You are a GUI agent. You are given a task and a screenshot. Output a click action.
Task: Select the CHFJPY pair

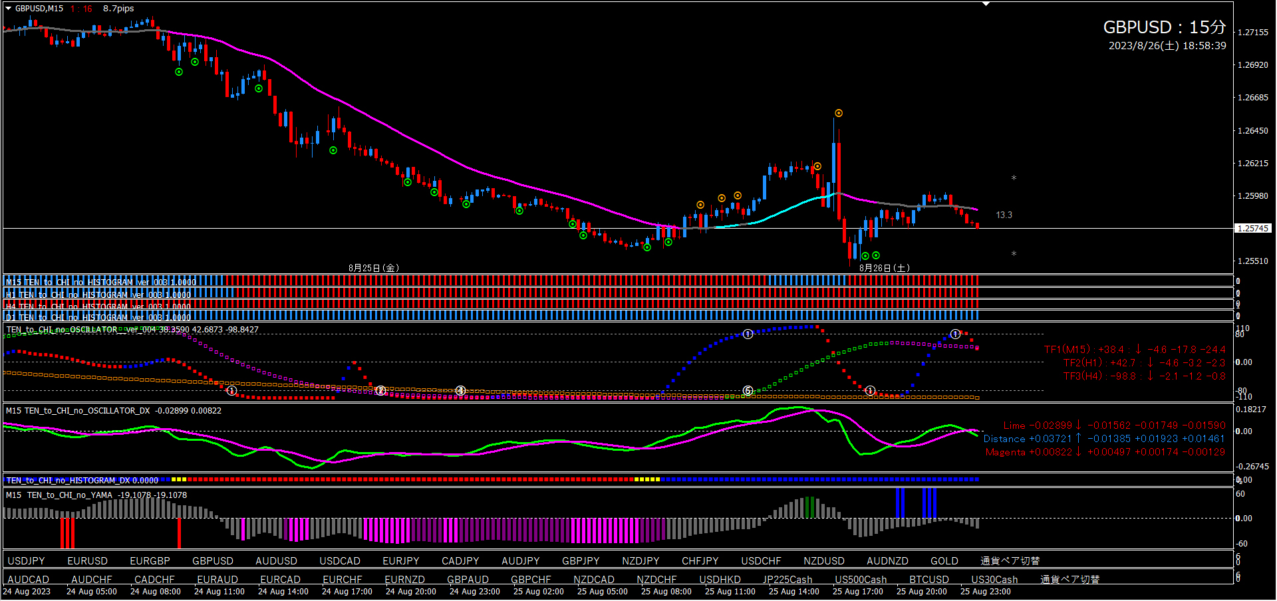click(700, 561)
